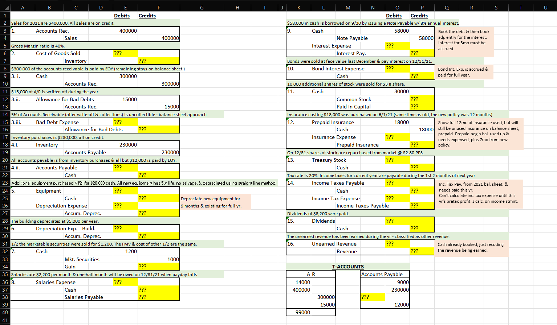Select the entry number '16.' cell
Viewport: 557px width, 325px height.
click(298, 244)
